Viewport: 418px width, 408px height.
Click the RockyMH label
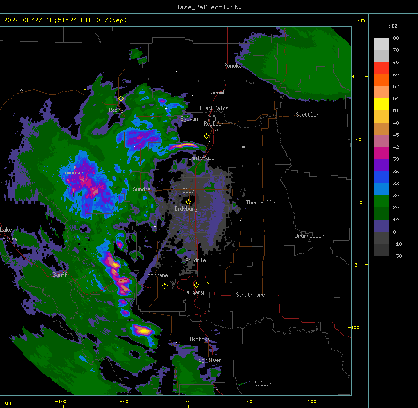(119, 110)
